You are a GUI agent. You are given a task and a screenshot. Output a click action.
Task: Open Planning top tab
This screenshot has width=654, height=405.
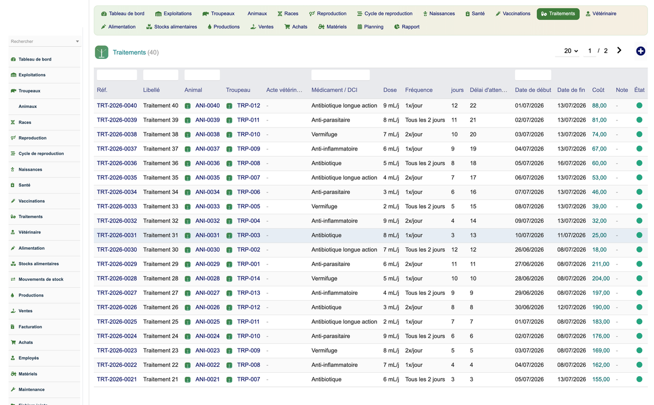click(370, 27)
